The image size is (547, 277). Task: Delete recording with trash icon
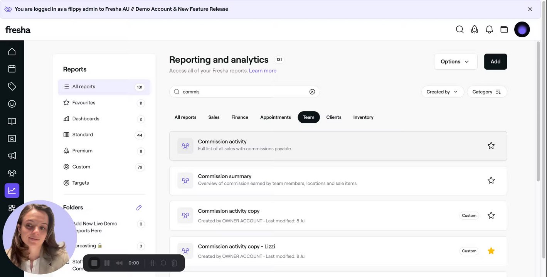point(174,263)
